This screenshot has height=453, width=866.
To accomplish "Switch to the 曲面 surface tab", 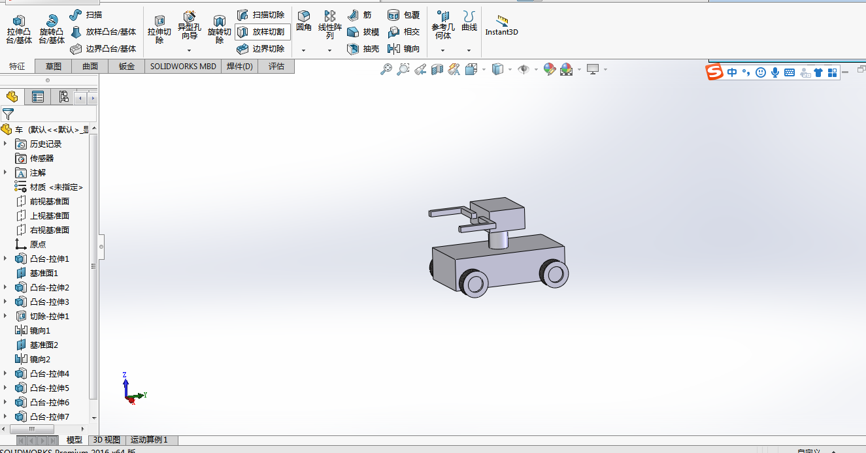I will pos(90,66).
